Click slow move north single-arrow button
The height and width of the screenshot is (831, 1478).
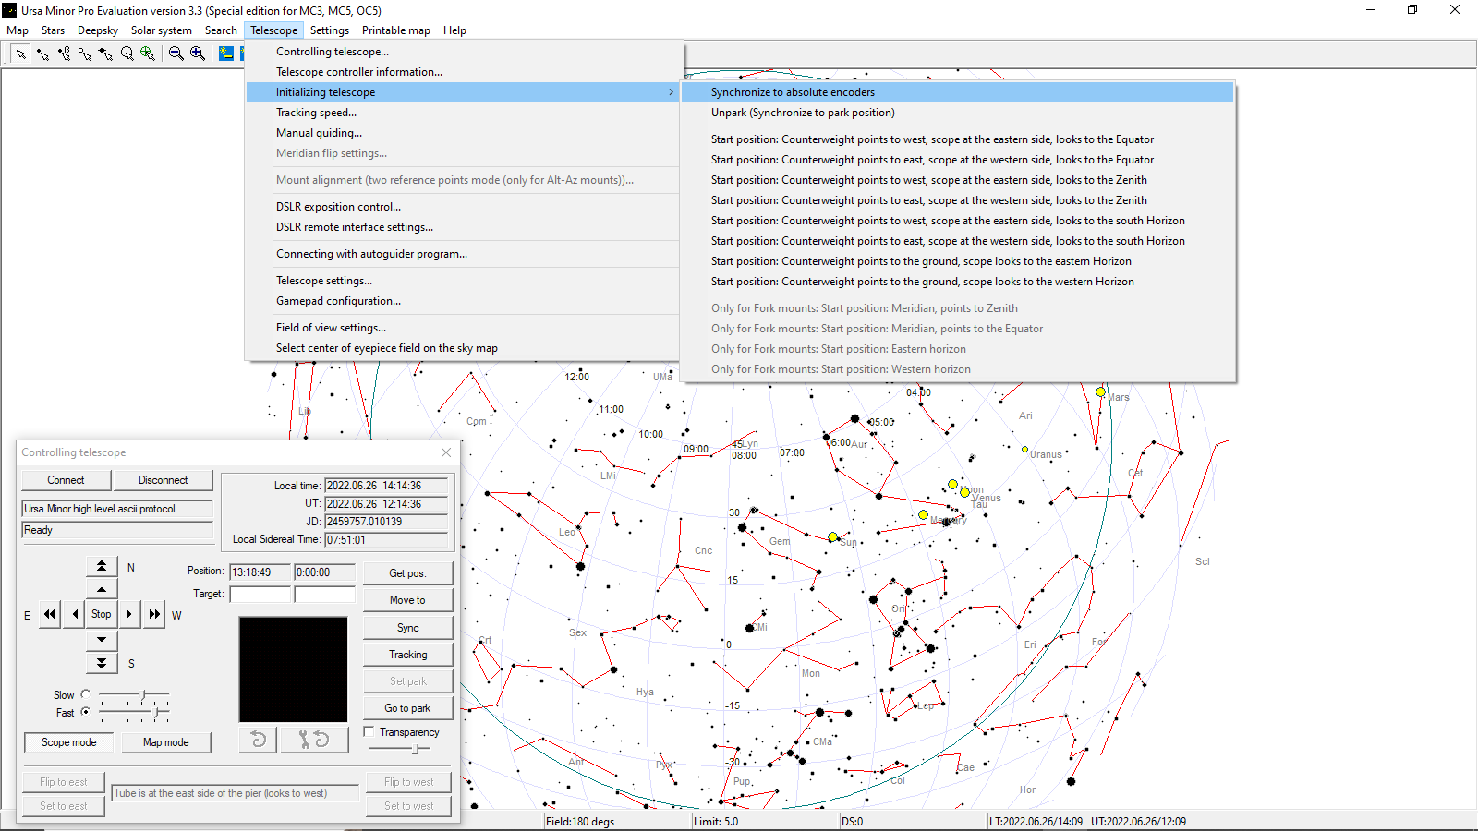pos(102,589)
